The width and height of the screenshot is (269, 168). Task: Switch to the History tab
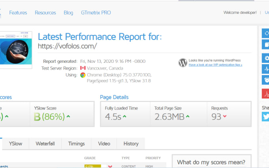tap(131, 143)
